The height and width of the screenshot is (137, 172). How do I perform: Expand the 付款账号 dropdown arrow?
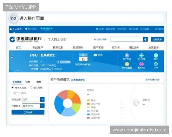(x=42, y=106)
